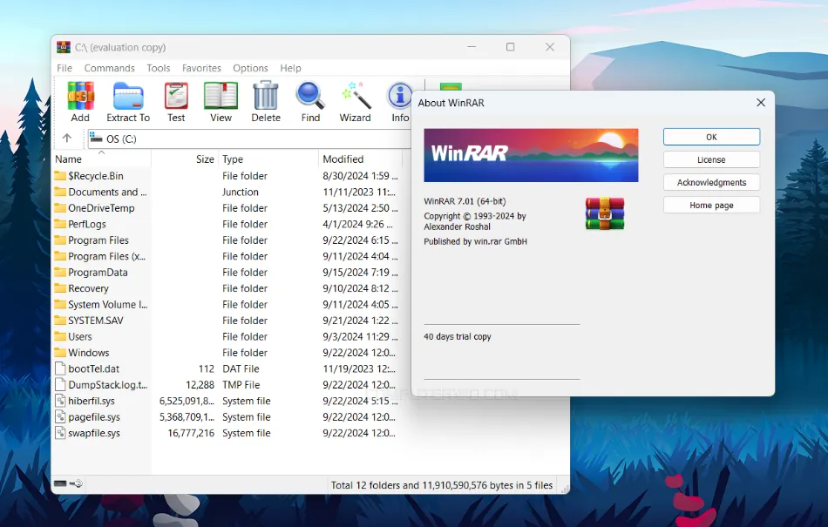Click the Home page button
The width and height of the screenshot is (828, 527).
point(711,205)
